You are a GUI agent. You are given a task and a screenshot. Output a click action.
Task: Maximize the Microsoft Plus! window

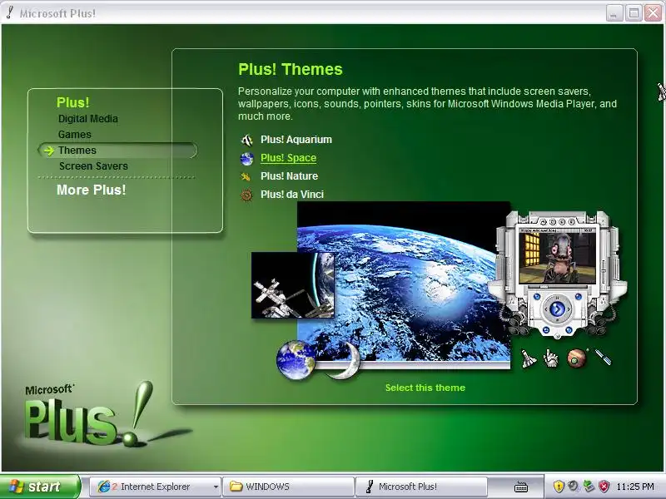click(634, 13)
